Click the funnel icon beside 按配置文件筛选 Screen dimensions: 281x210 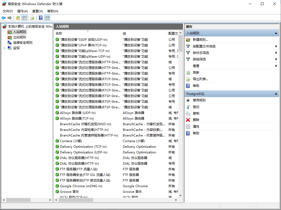pyautogui.click(x=188, y=46)
